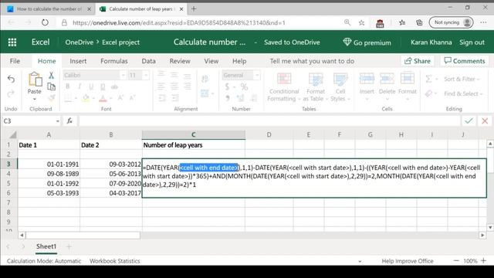494x278 pixels.
Task: Click the Redo arrow icon
Action: coord(11,93)
